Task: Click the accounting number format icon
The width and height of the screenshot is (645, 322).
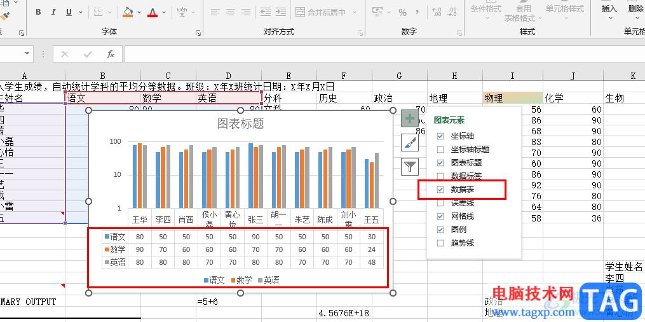Action: (x=377, y=12)
